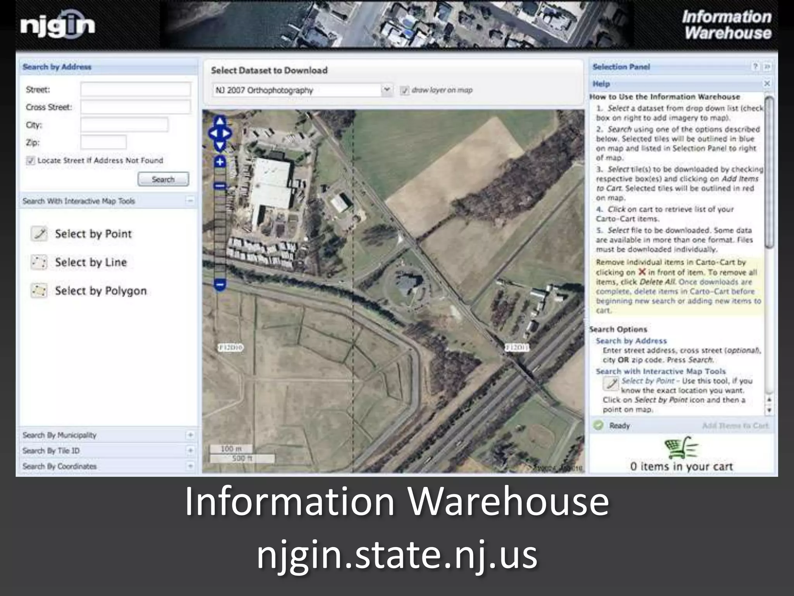The height and width of the screenshot is (596, 794).
Task: Select by Polygon tool icon
Action: pos(39,291)
